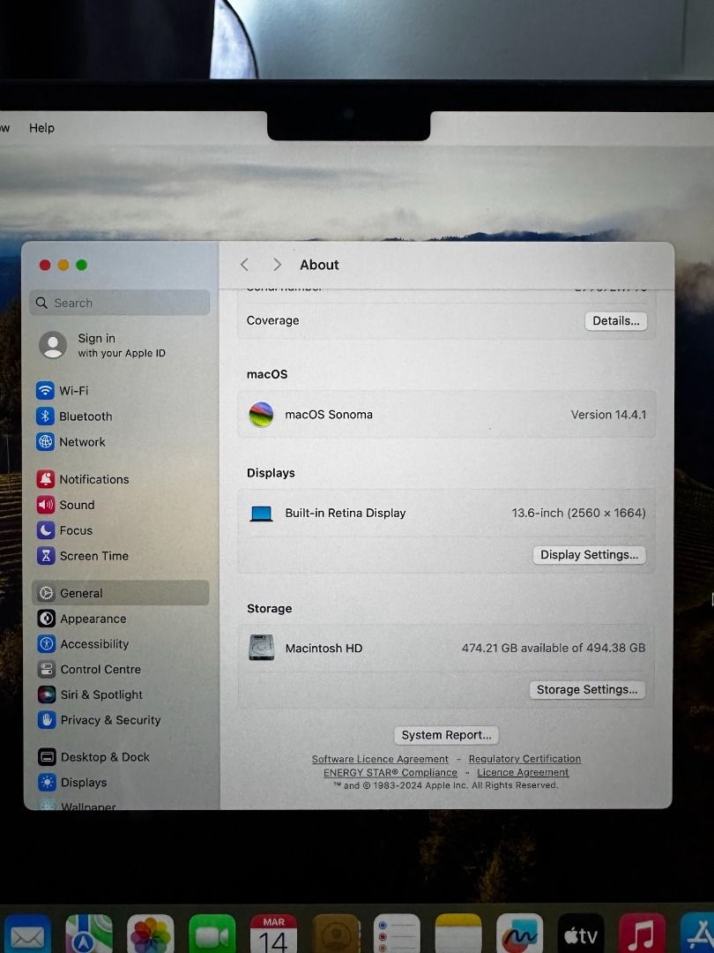Select General in the sidebar

click(120, 593)
